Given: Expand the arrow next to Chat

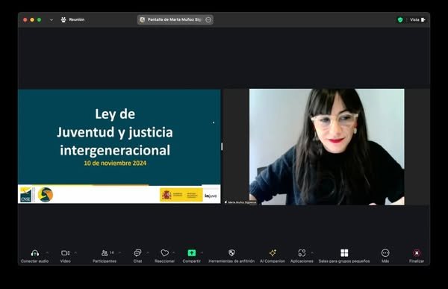Looking at the screenshot, I should pyautogui.click(x=148, y=252).
